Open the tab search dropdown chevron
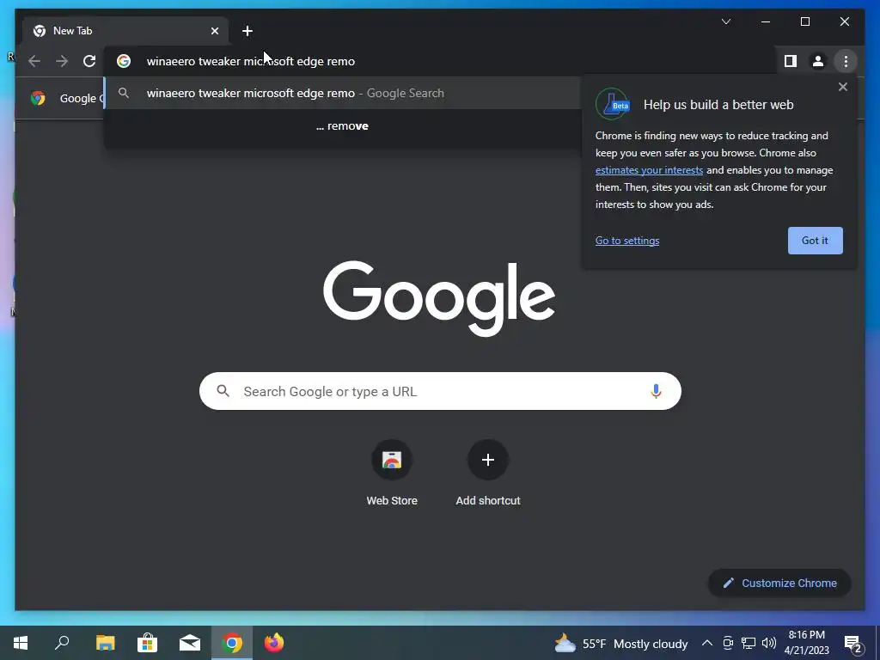Viewport: 880px width, 660px height. tap(725, 21)
